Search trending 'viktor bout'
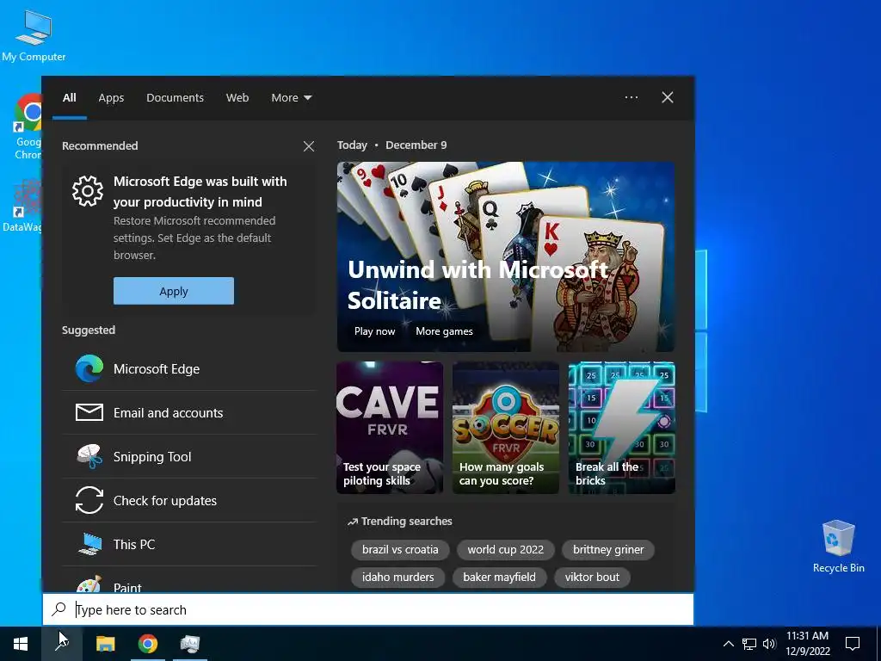Viewport: 881px width, 661px height. pyautogui.click(x=592, y=577)
